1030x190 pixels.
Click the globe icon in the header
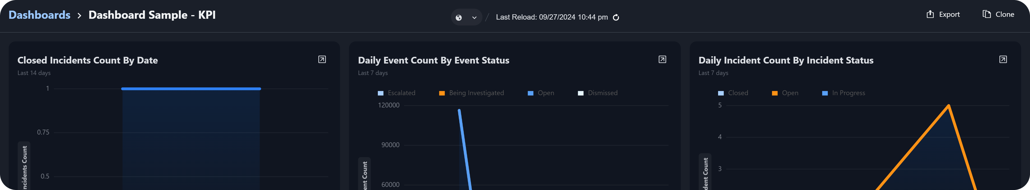click(x=459, y=18)
